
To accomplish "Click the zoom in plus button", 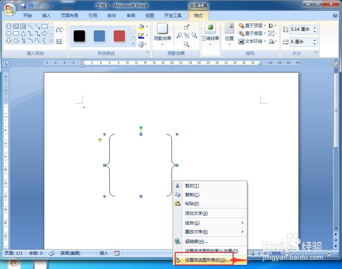I will 329,253.
